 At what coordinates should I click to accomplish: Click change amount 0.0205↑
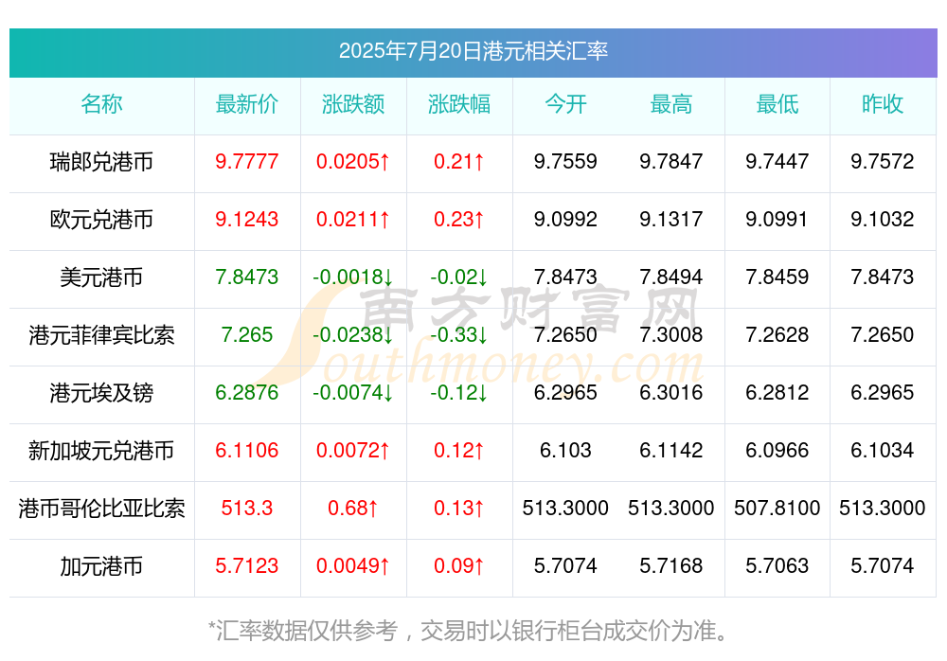point(353,162)
